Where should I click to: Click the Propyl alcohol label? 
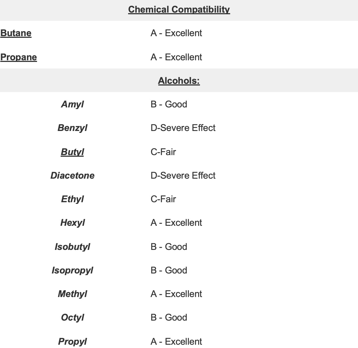(x=72, y=341)
